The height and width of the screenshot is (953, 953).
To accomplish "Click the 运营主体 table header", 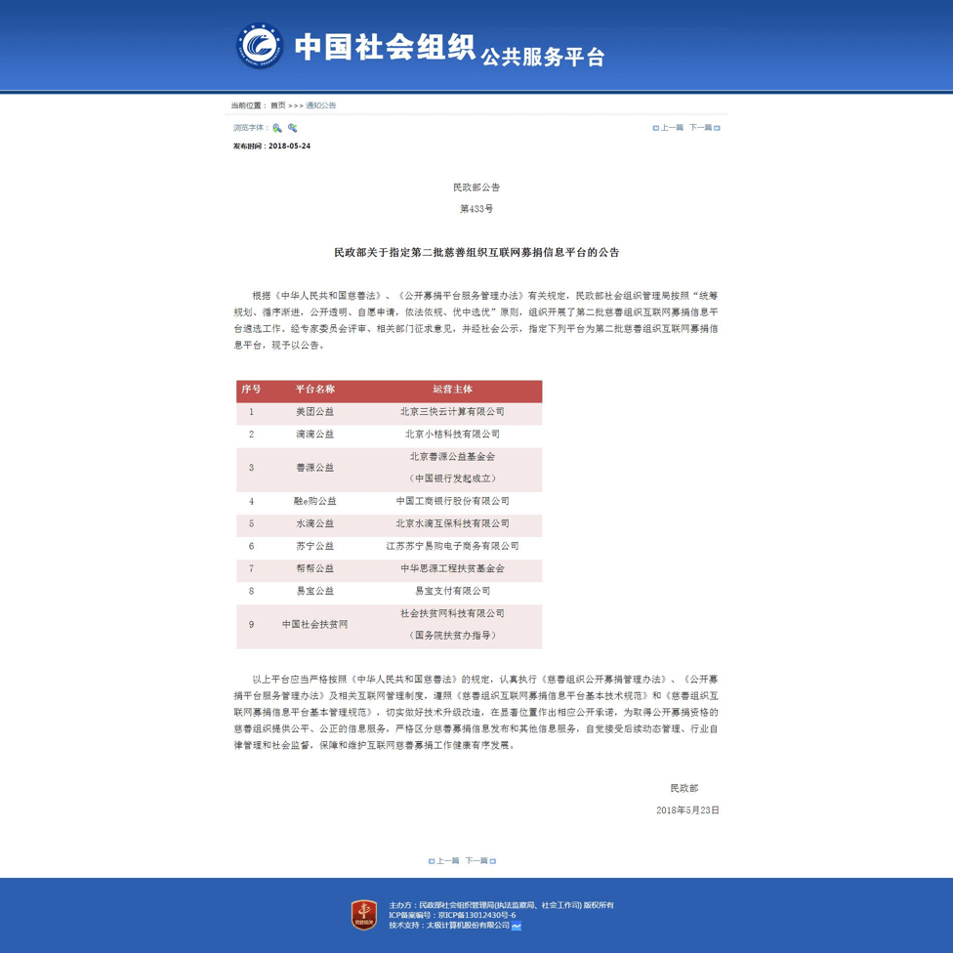I will (x=452, y=389).
